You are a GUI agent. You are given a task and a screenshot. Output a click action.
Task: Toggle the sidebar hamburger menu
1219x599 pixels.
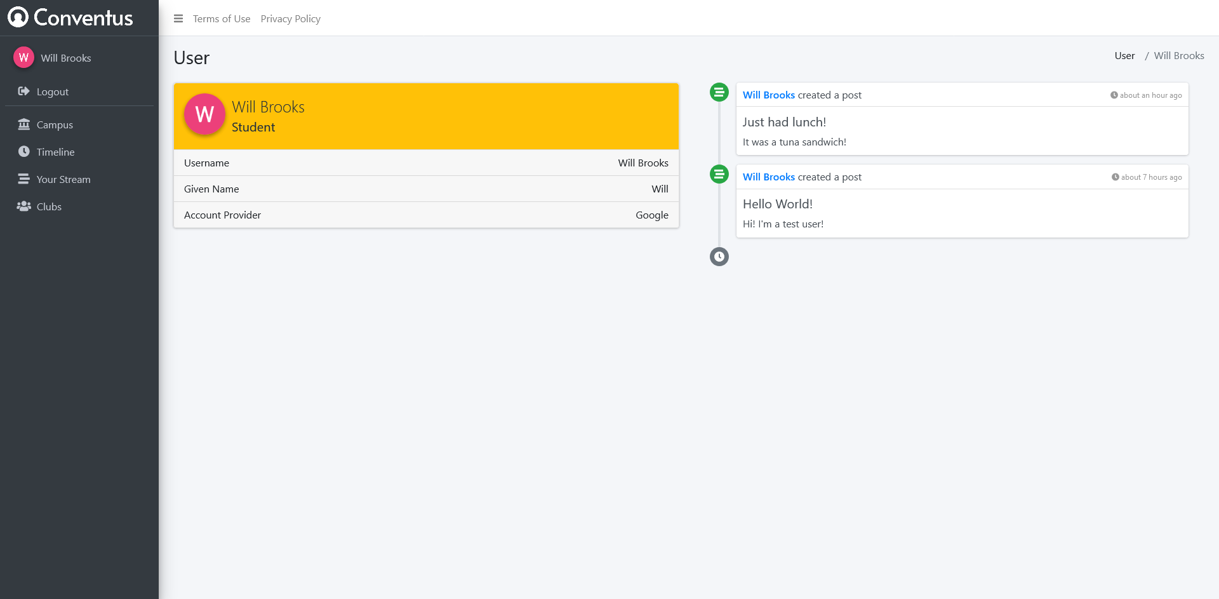coord(178,19)
